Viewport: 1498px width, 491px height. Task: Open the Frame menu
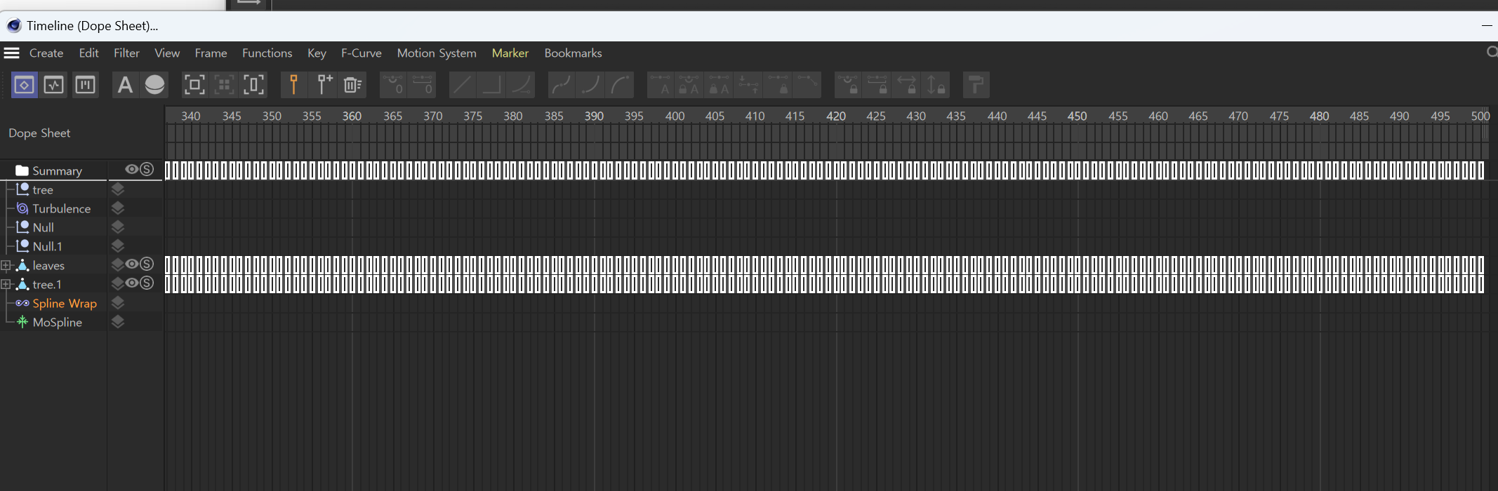[211, 53]
